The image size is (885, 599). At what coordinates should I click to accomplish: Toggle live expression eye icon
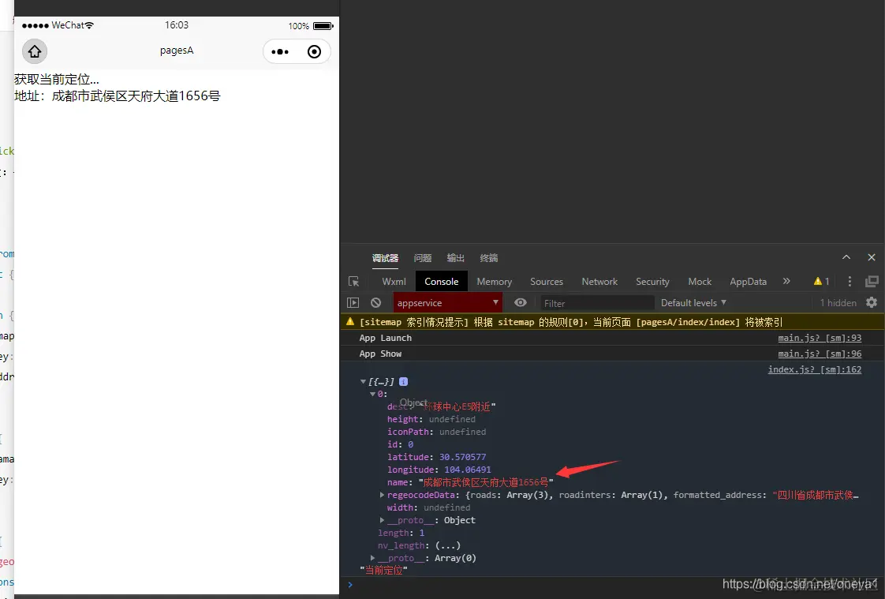pyautogui.click(x=521, y=302)
